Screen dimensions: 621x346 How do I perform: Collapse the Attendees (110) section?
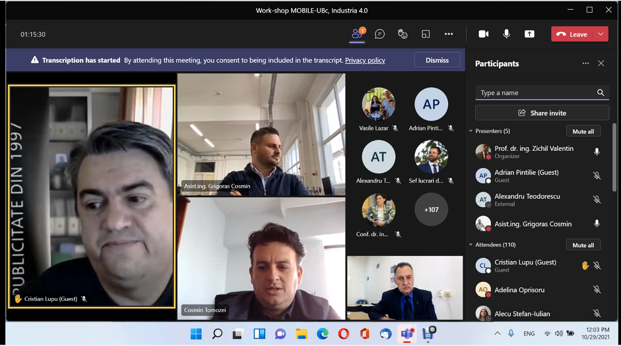click(470, 245)
